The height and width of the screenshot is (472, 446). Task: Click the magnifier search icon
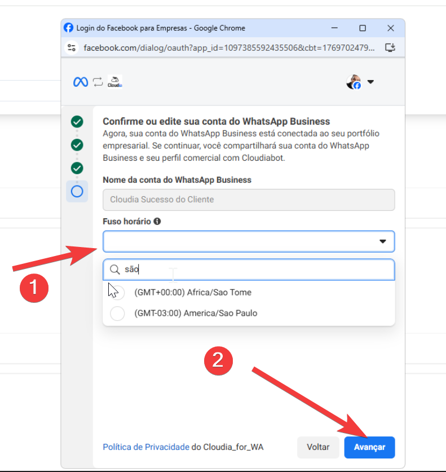click(114, 270)
